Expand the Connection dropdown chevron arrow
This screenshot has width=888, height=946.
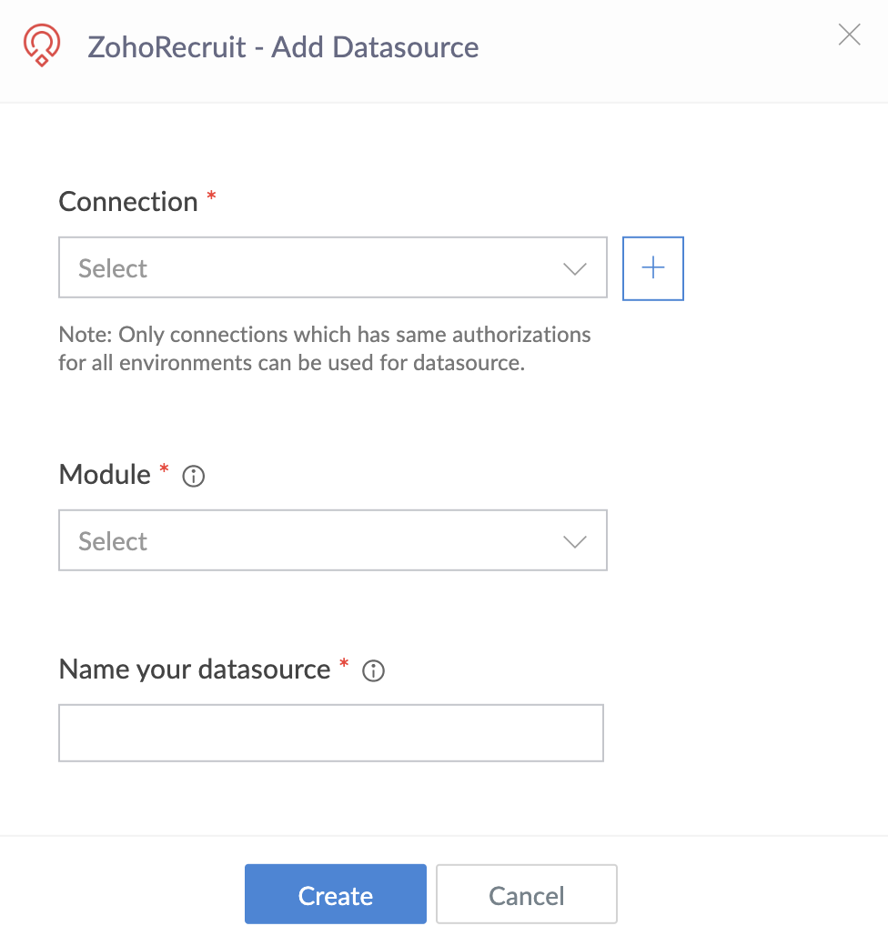[574, 269]
